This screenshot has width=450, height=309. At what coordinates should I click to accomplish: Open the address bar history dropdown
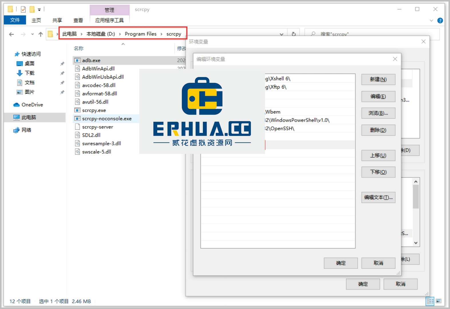point(282,34)
